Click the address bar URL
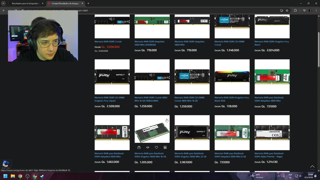This screenshot has width=320, height=180. [x=150, y=10]
